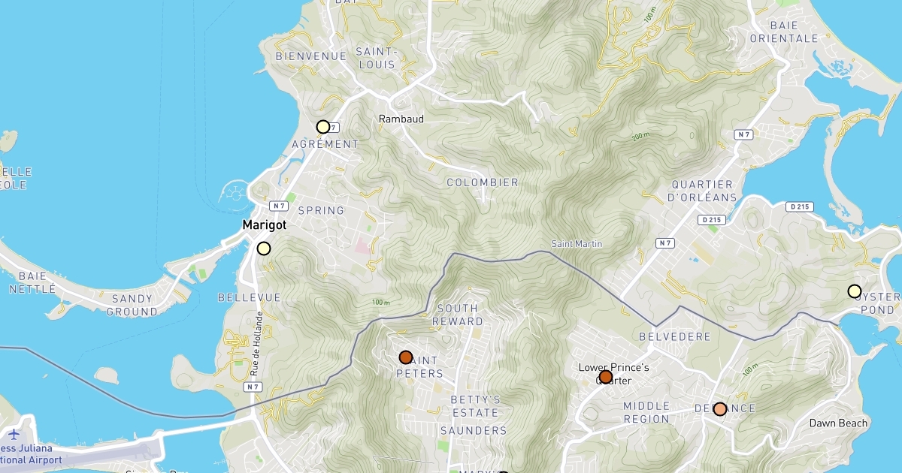Click the Rambaud place label
This screenshot has width=902, height=473.
click(x=401, y=119)
